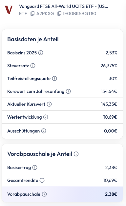
Task: Show the Steuersatz info tooltip icon
Action: click(33, 66)
